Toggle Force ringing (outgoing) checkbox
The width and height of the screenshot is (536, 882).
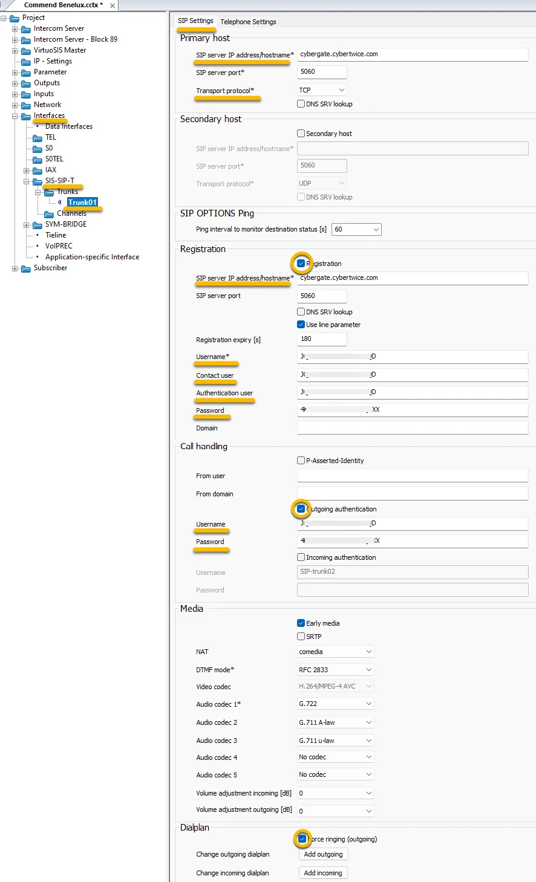(x=302, y=839)
